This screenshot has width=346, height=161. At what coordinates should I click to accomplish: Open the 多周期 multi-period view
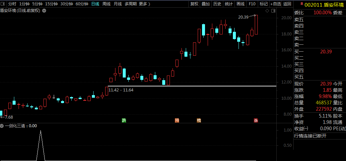point(130,4)
